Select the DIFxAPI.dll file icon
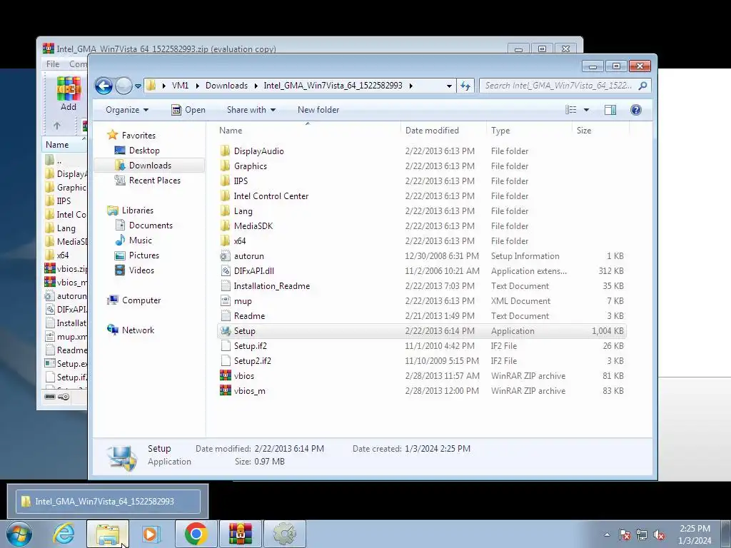 [x=225, y=270]
